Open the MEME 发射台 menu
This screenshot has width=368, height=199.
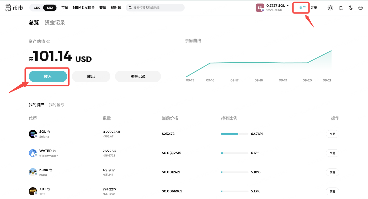coord(84,8)
